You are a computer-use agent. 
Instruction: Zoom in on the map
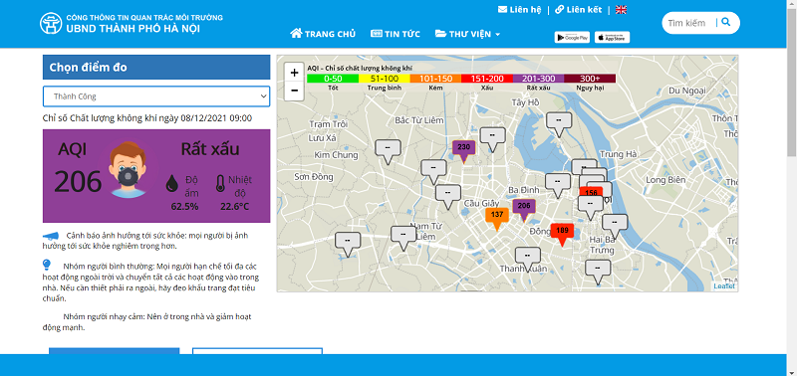click(294, 73)
